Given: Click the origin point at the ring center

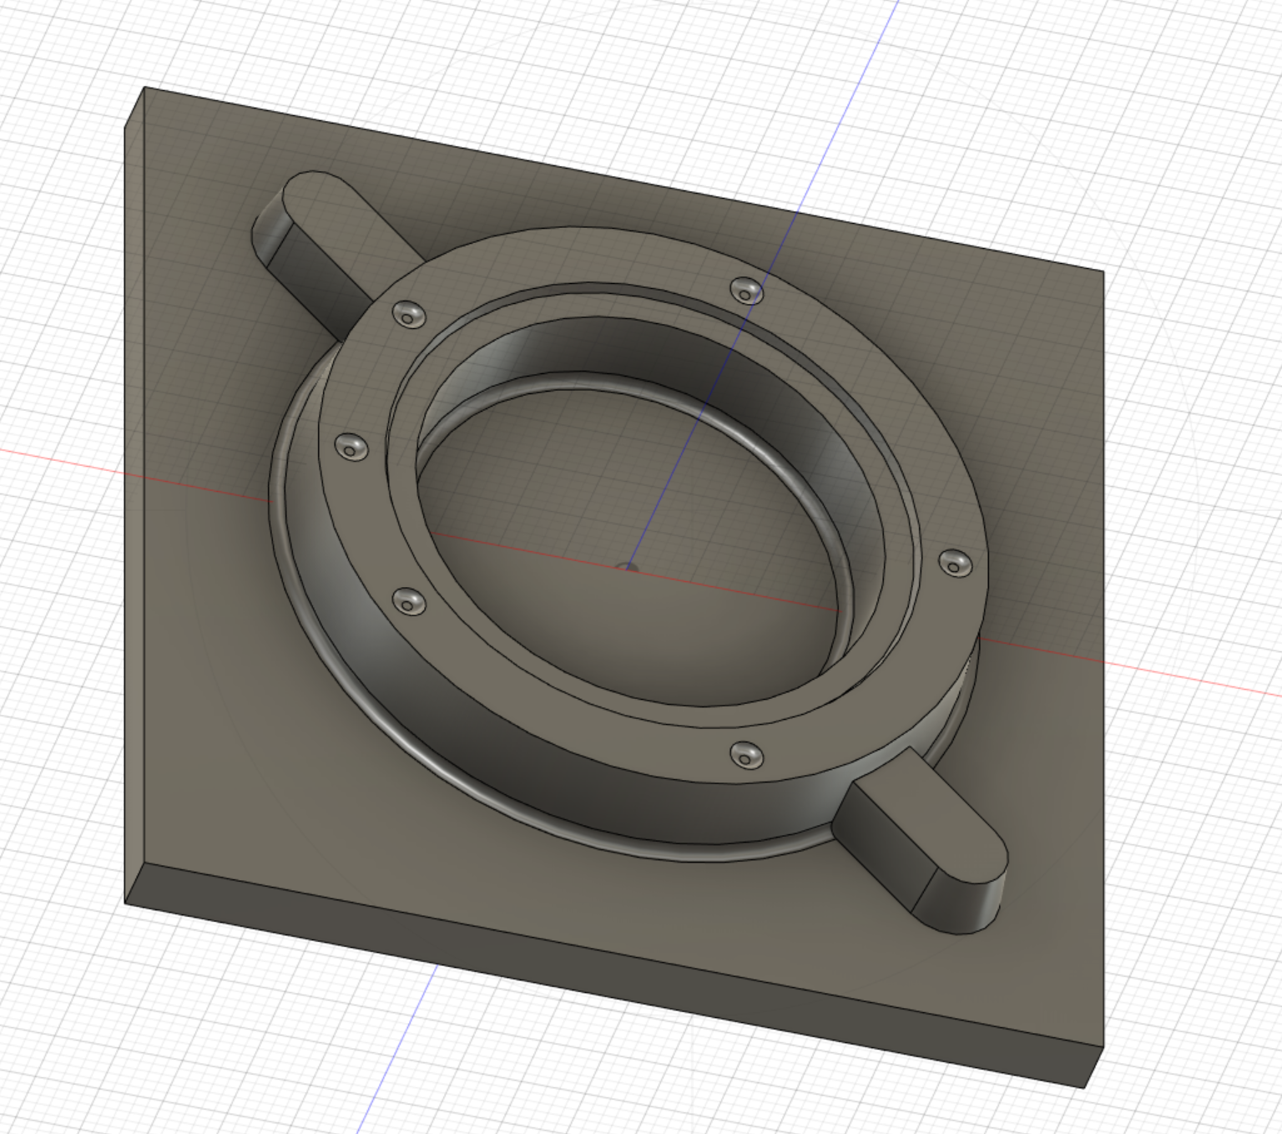Looking at the screenshot, I should pyautogui.click(x=628, y=568).
